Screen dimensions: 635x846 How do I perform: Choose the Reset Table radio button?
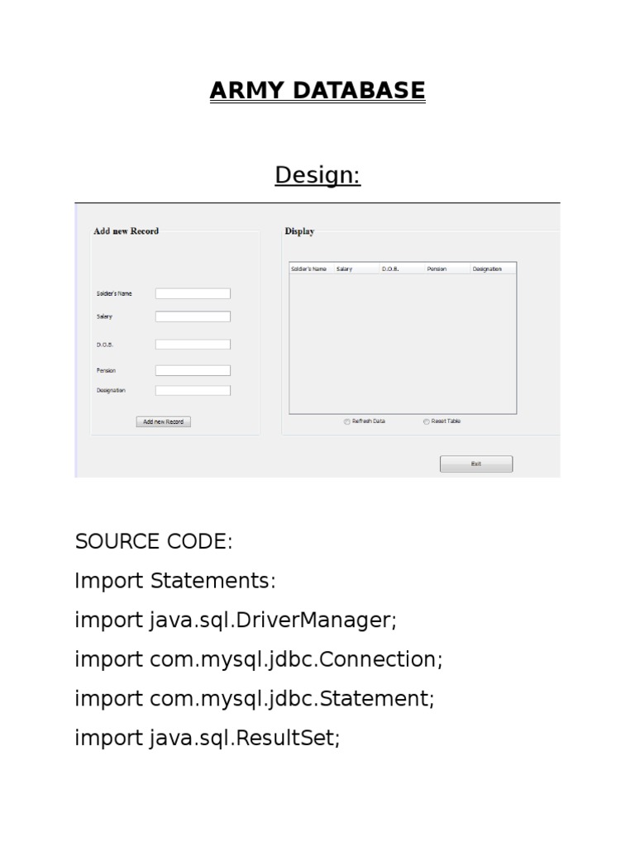(x=427, y=421)
